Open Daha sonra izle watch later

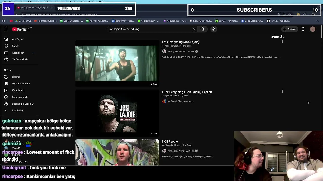point(20,97)
